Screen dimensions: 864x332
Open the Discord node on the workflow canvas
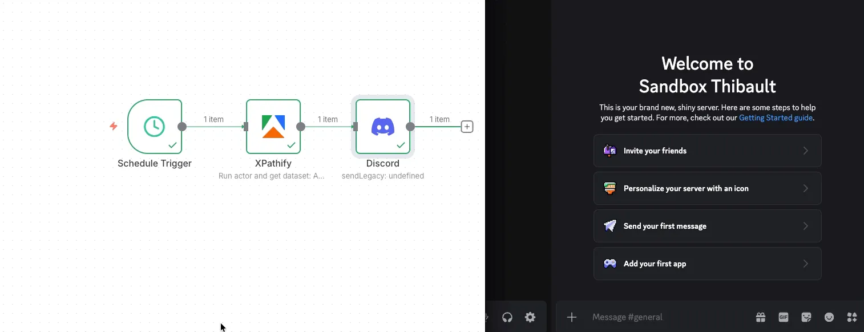point(382,126)
